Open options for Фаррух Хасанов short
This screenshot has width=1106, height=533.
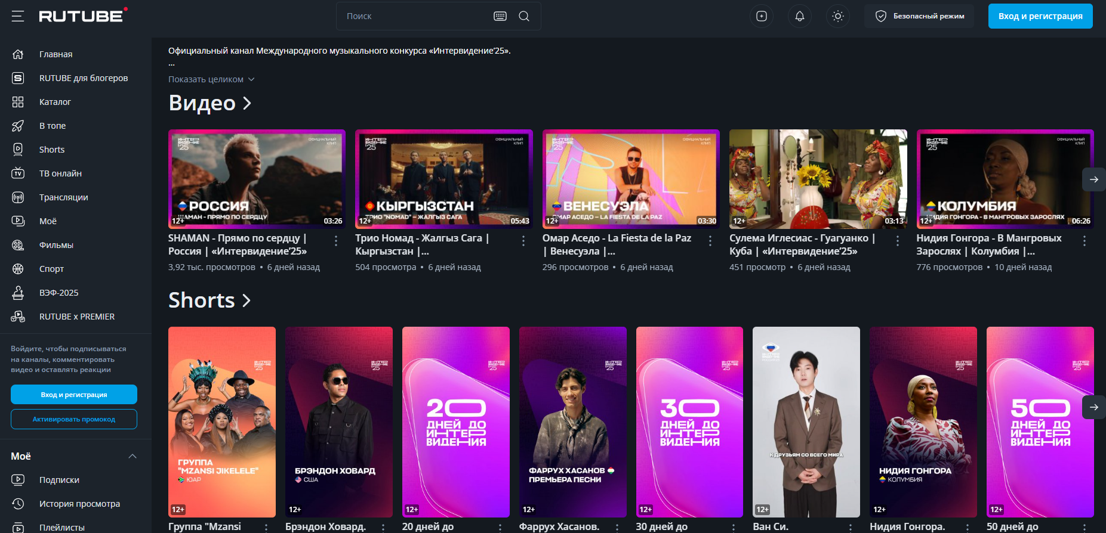(x=617, y=528)
